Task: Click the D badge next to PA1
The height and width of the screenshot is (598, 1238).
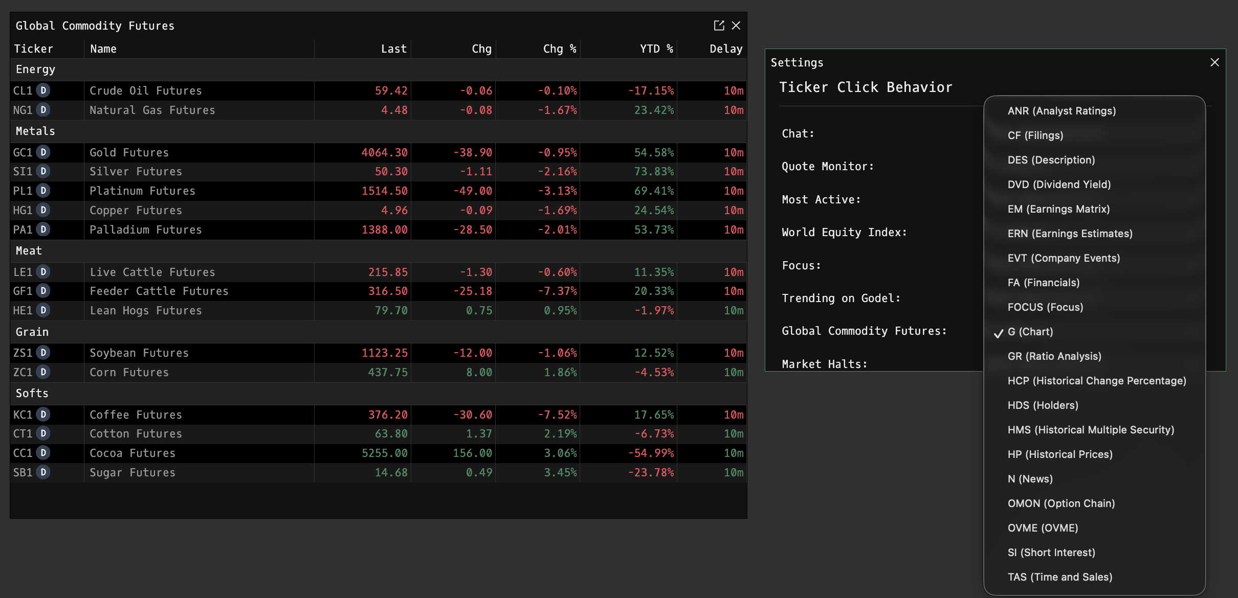Action: click(x=43, y=229)
